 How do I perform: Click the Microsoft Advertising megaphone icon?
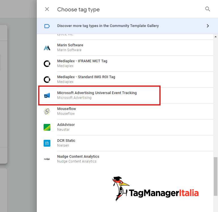(47, 95)
